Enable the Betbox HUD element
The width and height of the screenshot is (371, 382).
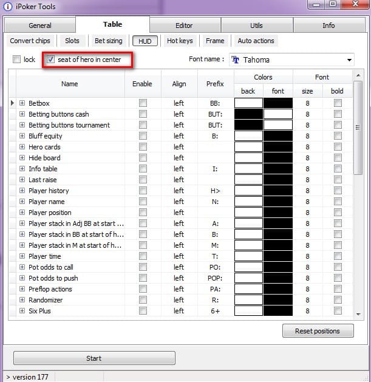pyautogui.click(x=143, y=103)
